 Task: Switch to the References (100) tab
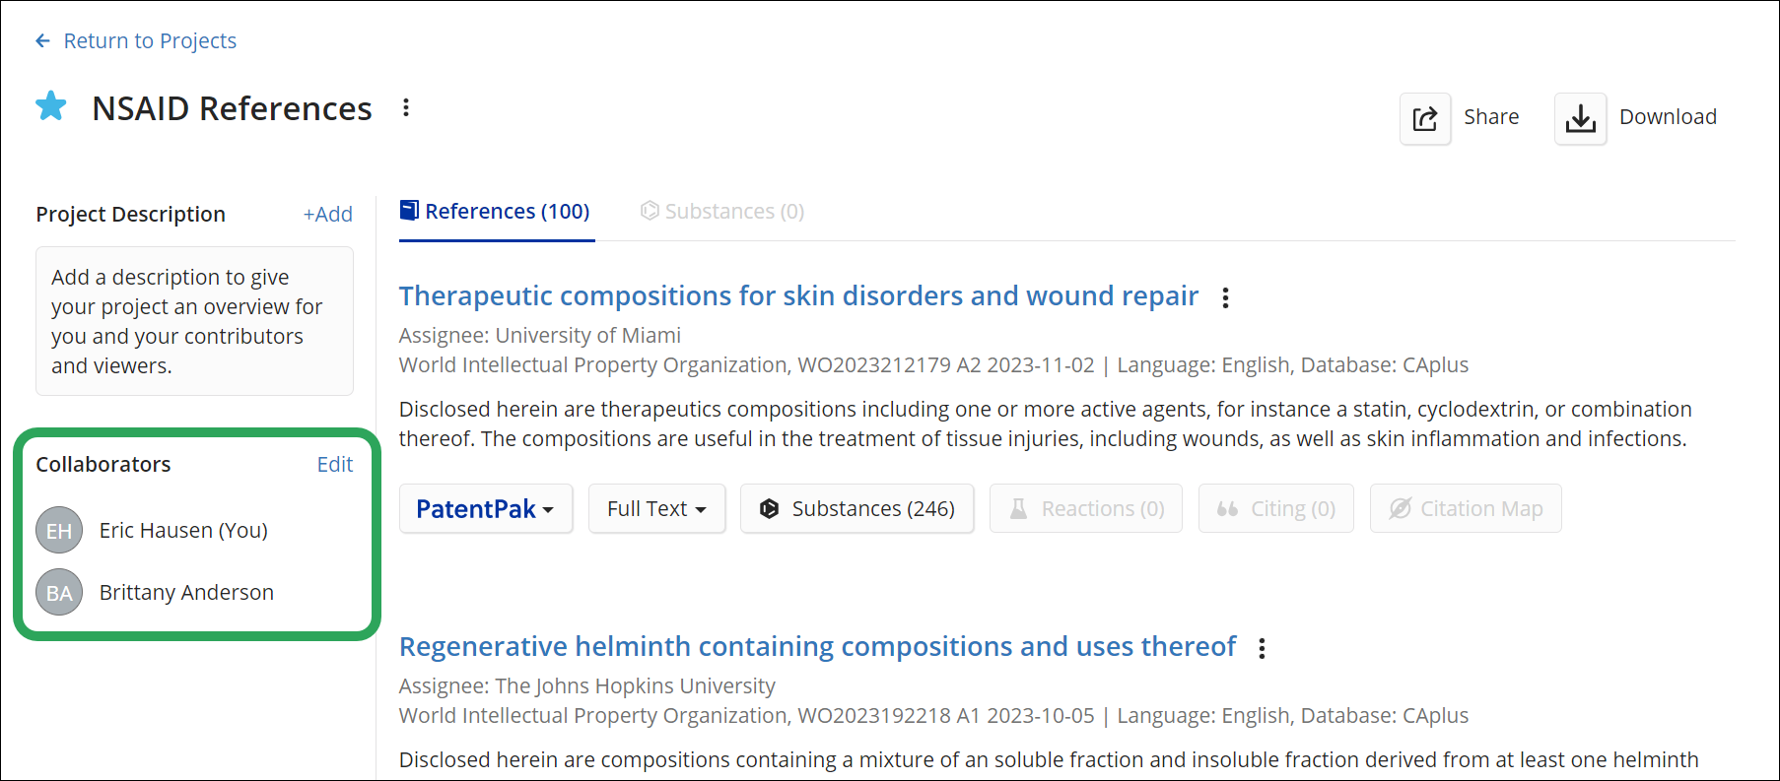point(496,211)
